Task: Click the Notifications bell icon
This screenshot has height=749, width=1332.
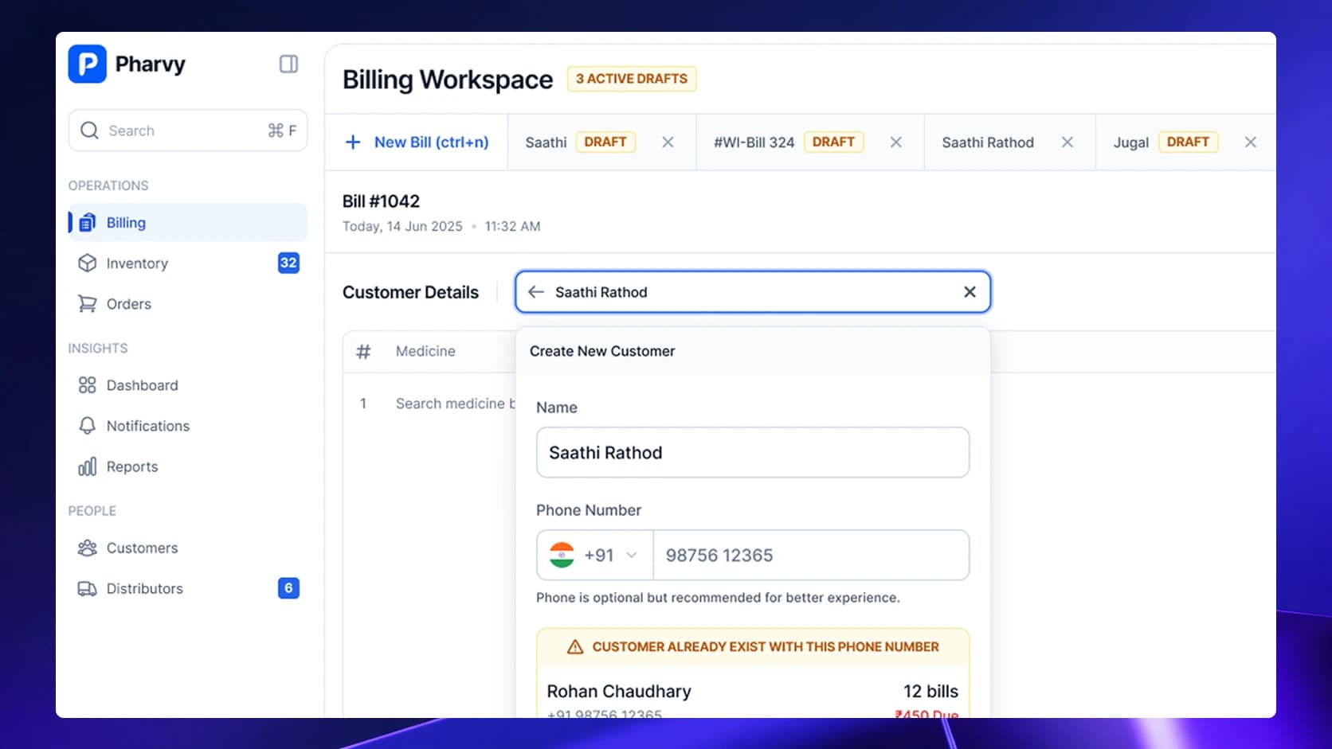Action: (87, 426)
